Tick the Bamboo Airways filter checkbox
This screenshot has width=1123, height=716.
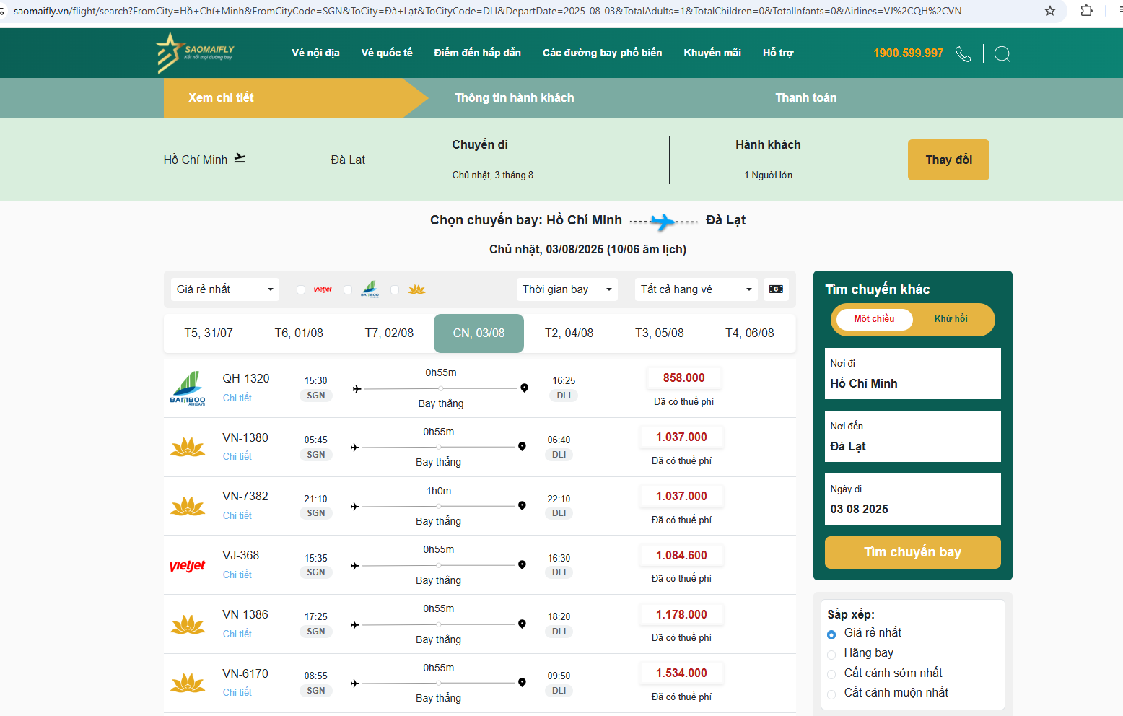(348, 289)
